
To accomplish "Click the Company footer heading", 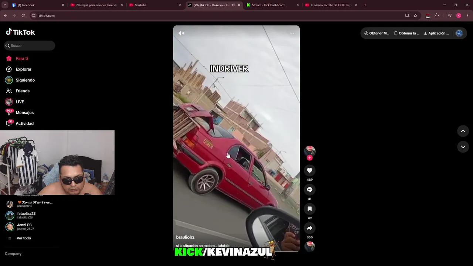I will point(13,254).
